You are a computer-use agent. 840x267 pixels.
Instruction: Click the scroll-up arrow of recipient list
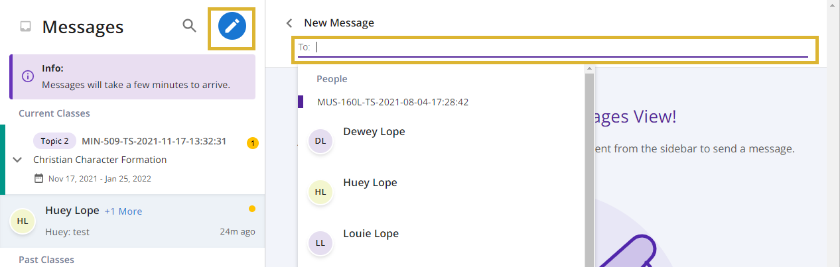tap(589, 69)
